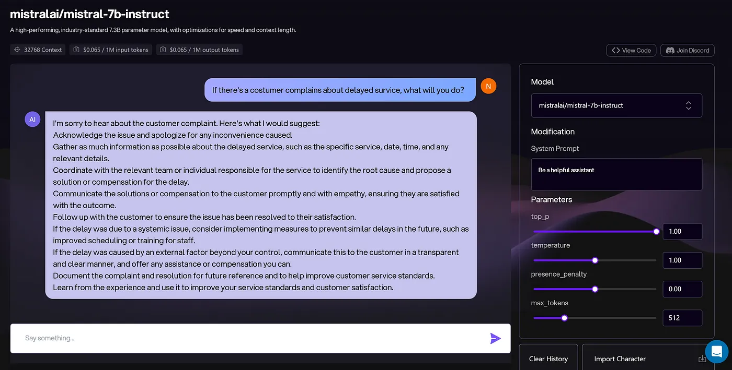Click the purple send arrow icon
732x370 pixels.
click(495, 339)
